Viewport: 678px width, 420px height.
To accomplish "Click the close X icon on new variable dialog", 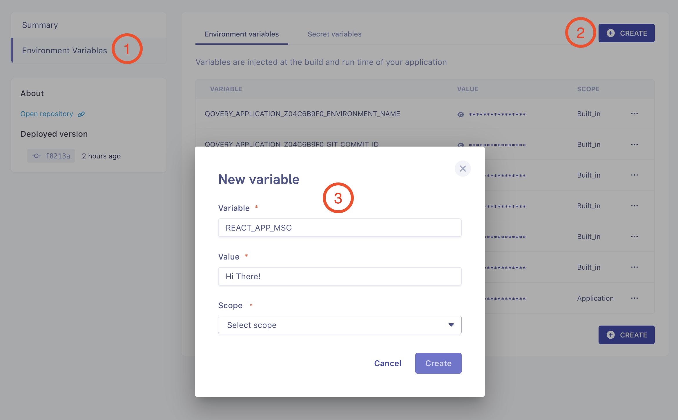I will (x=463, y=168).
